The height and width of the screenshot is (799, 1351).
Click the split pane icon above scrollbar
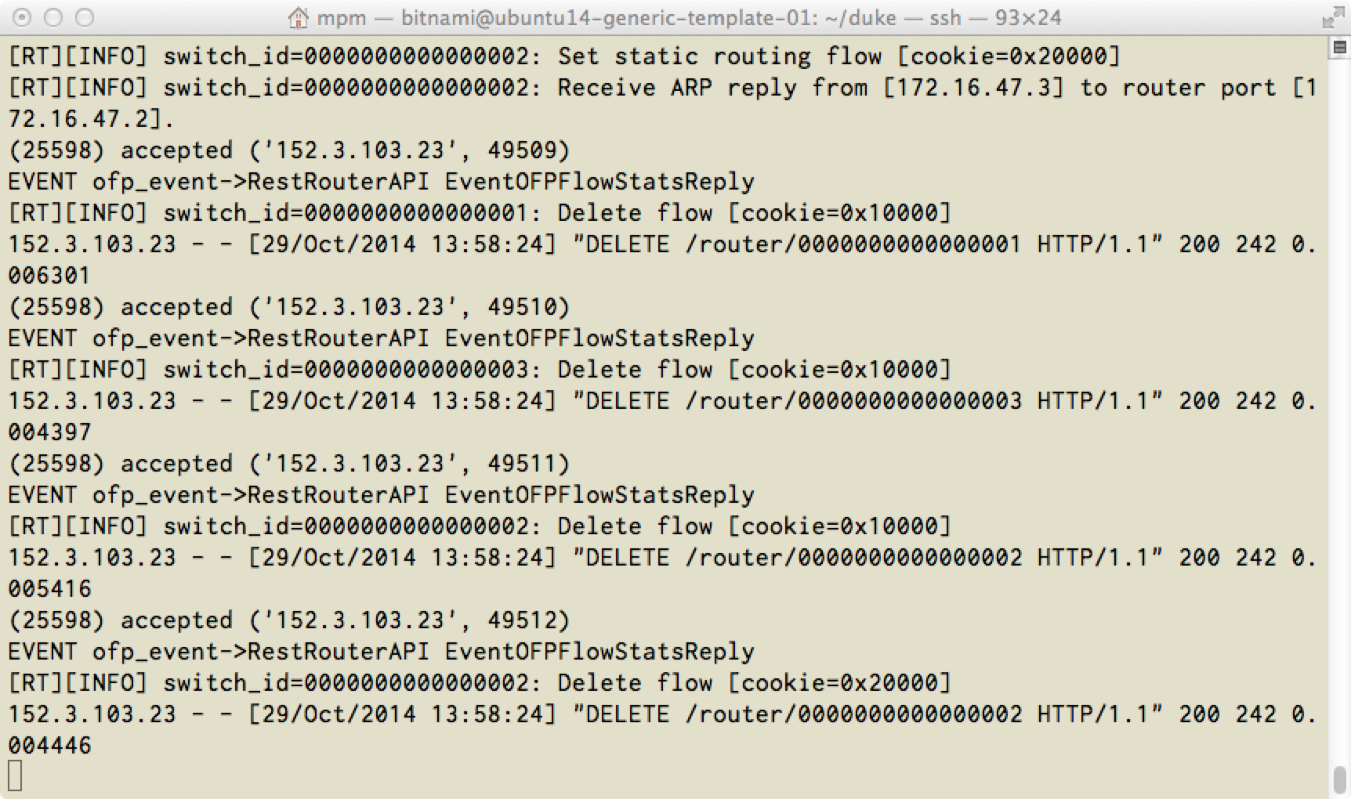pyautogui.click(x=1339, y=48)
